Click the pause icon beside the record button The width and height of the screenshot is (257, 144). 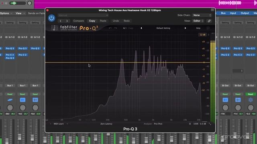tap(6, 3)
